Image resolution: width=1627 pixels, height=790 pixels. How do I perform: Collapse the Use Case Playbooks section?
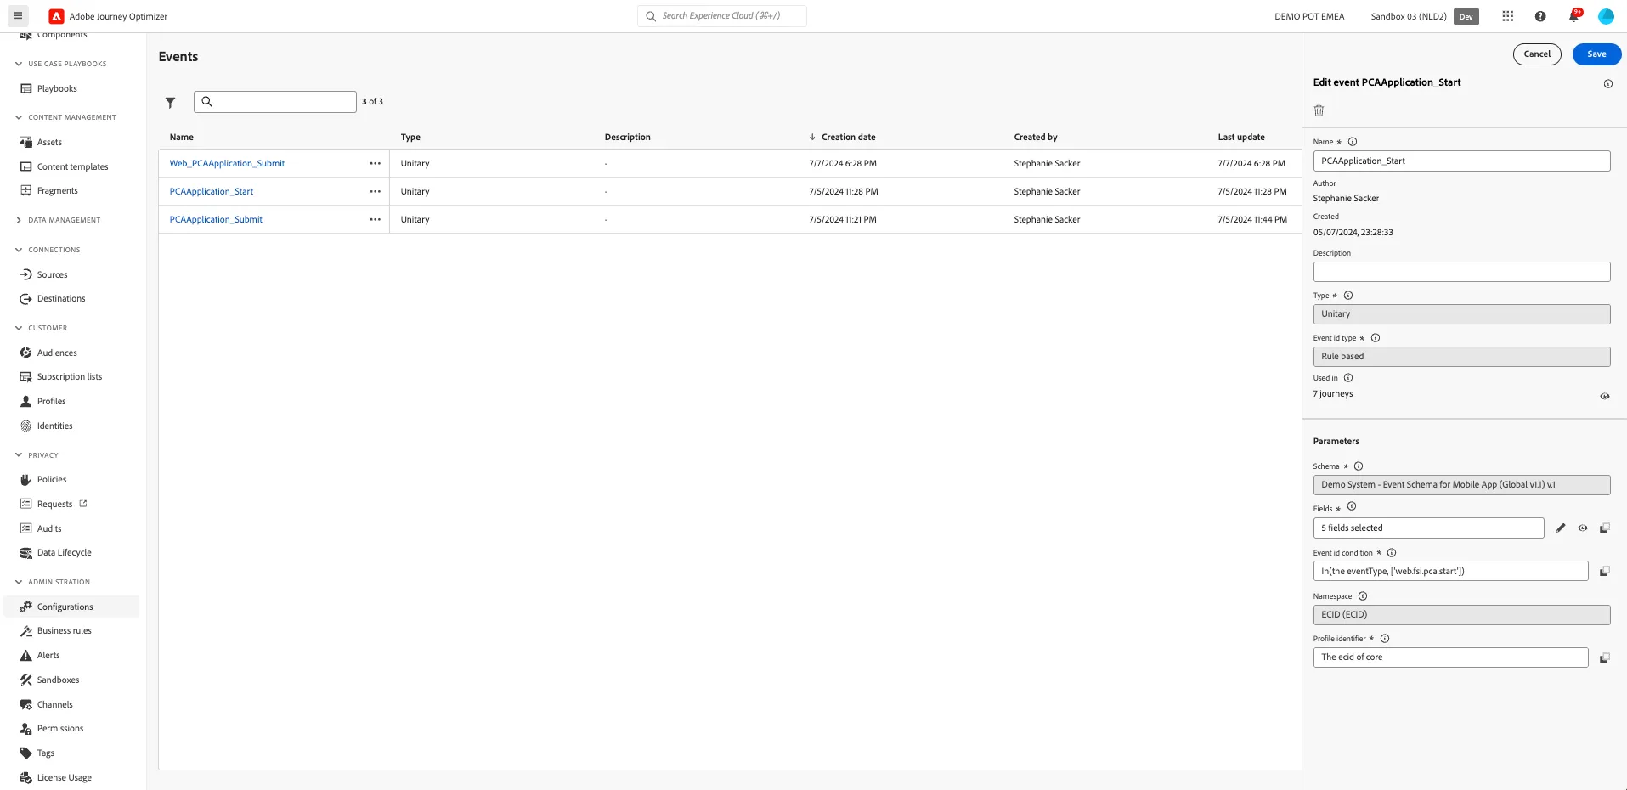point(19,64)
